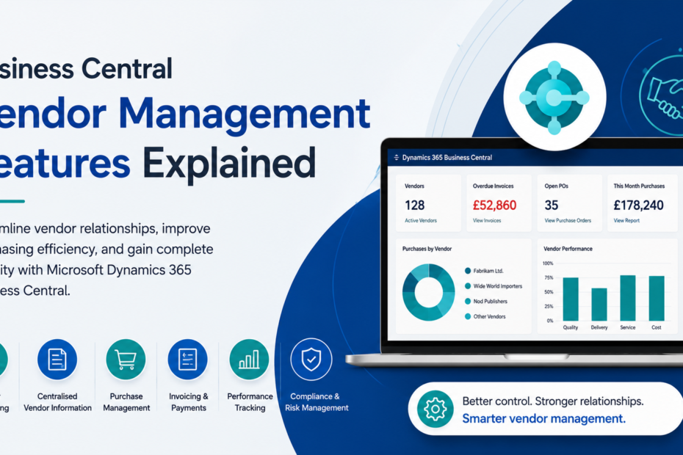Click the Centralised Vendor Information document icon
Screen dimensions: 683x455
click(x=57, y=359)
